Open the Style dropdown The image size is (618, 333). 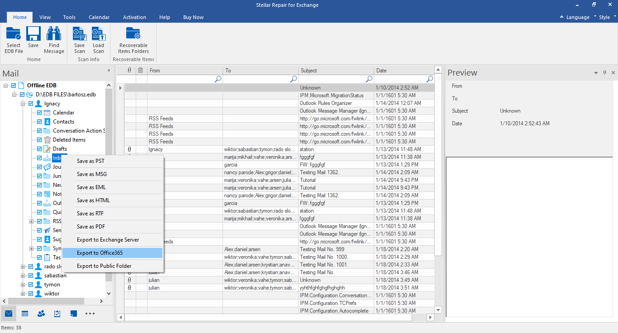[x=607, y=17]
